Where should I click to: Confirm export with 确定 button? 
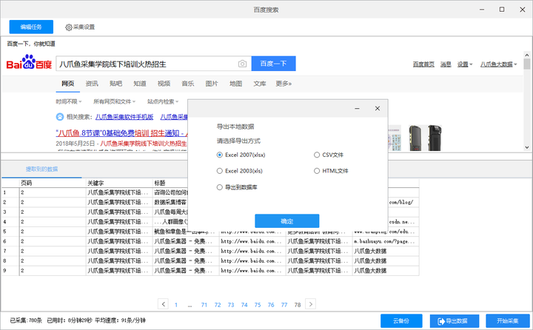pyautogui.click(x=287, y=221)
